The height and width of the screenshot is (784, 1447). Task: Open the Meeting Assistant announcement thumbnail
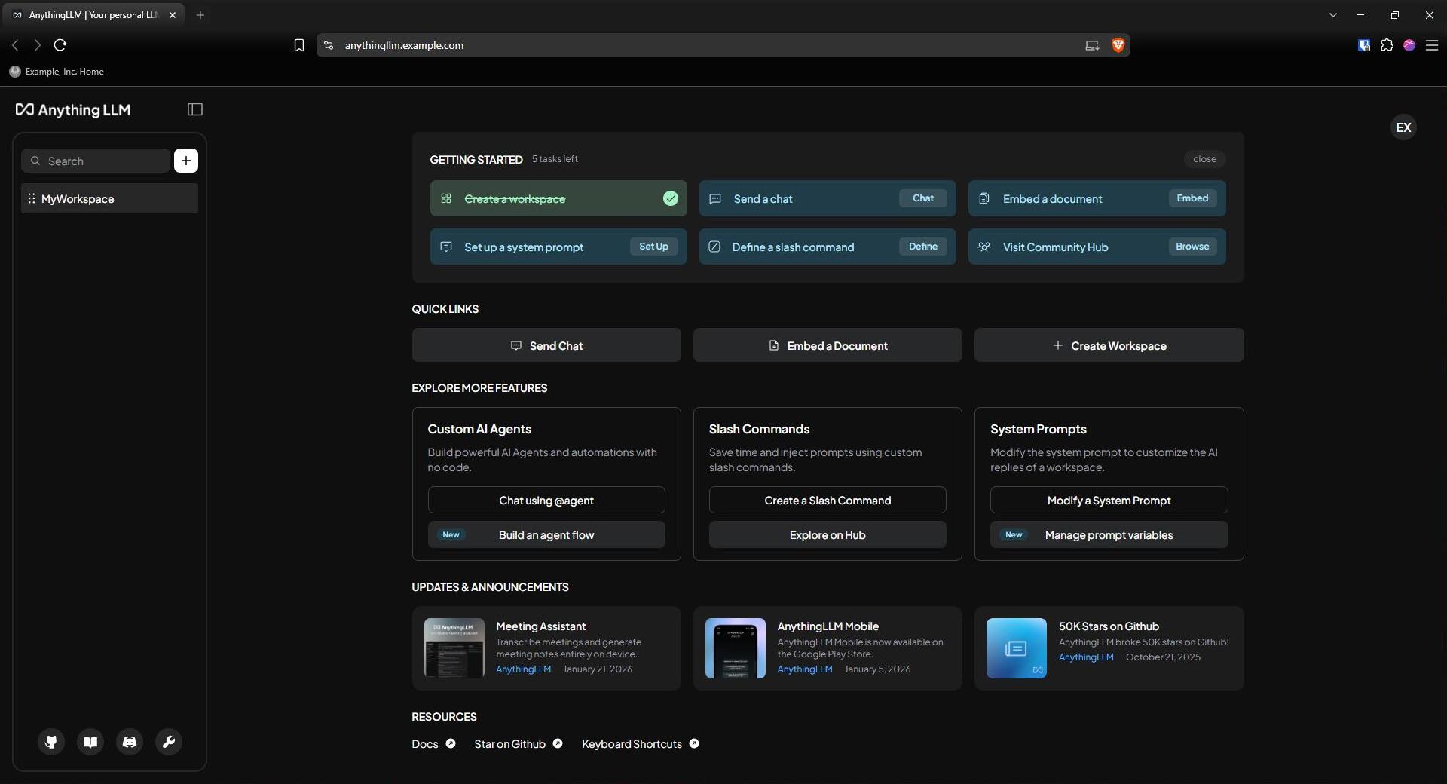coord(454,648)
